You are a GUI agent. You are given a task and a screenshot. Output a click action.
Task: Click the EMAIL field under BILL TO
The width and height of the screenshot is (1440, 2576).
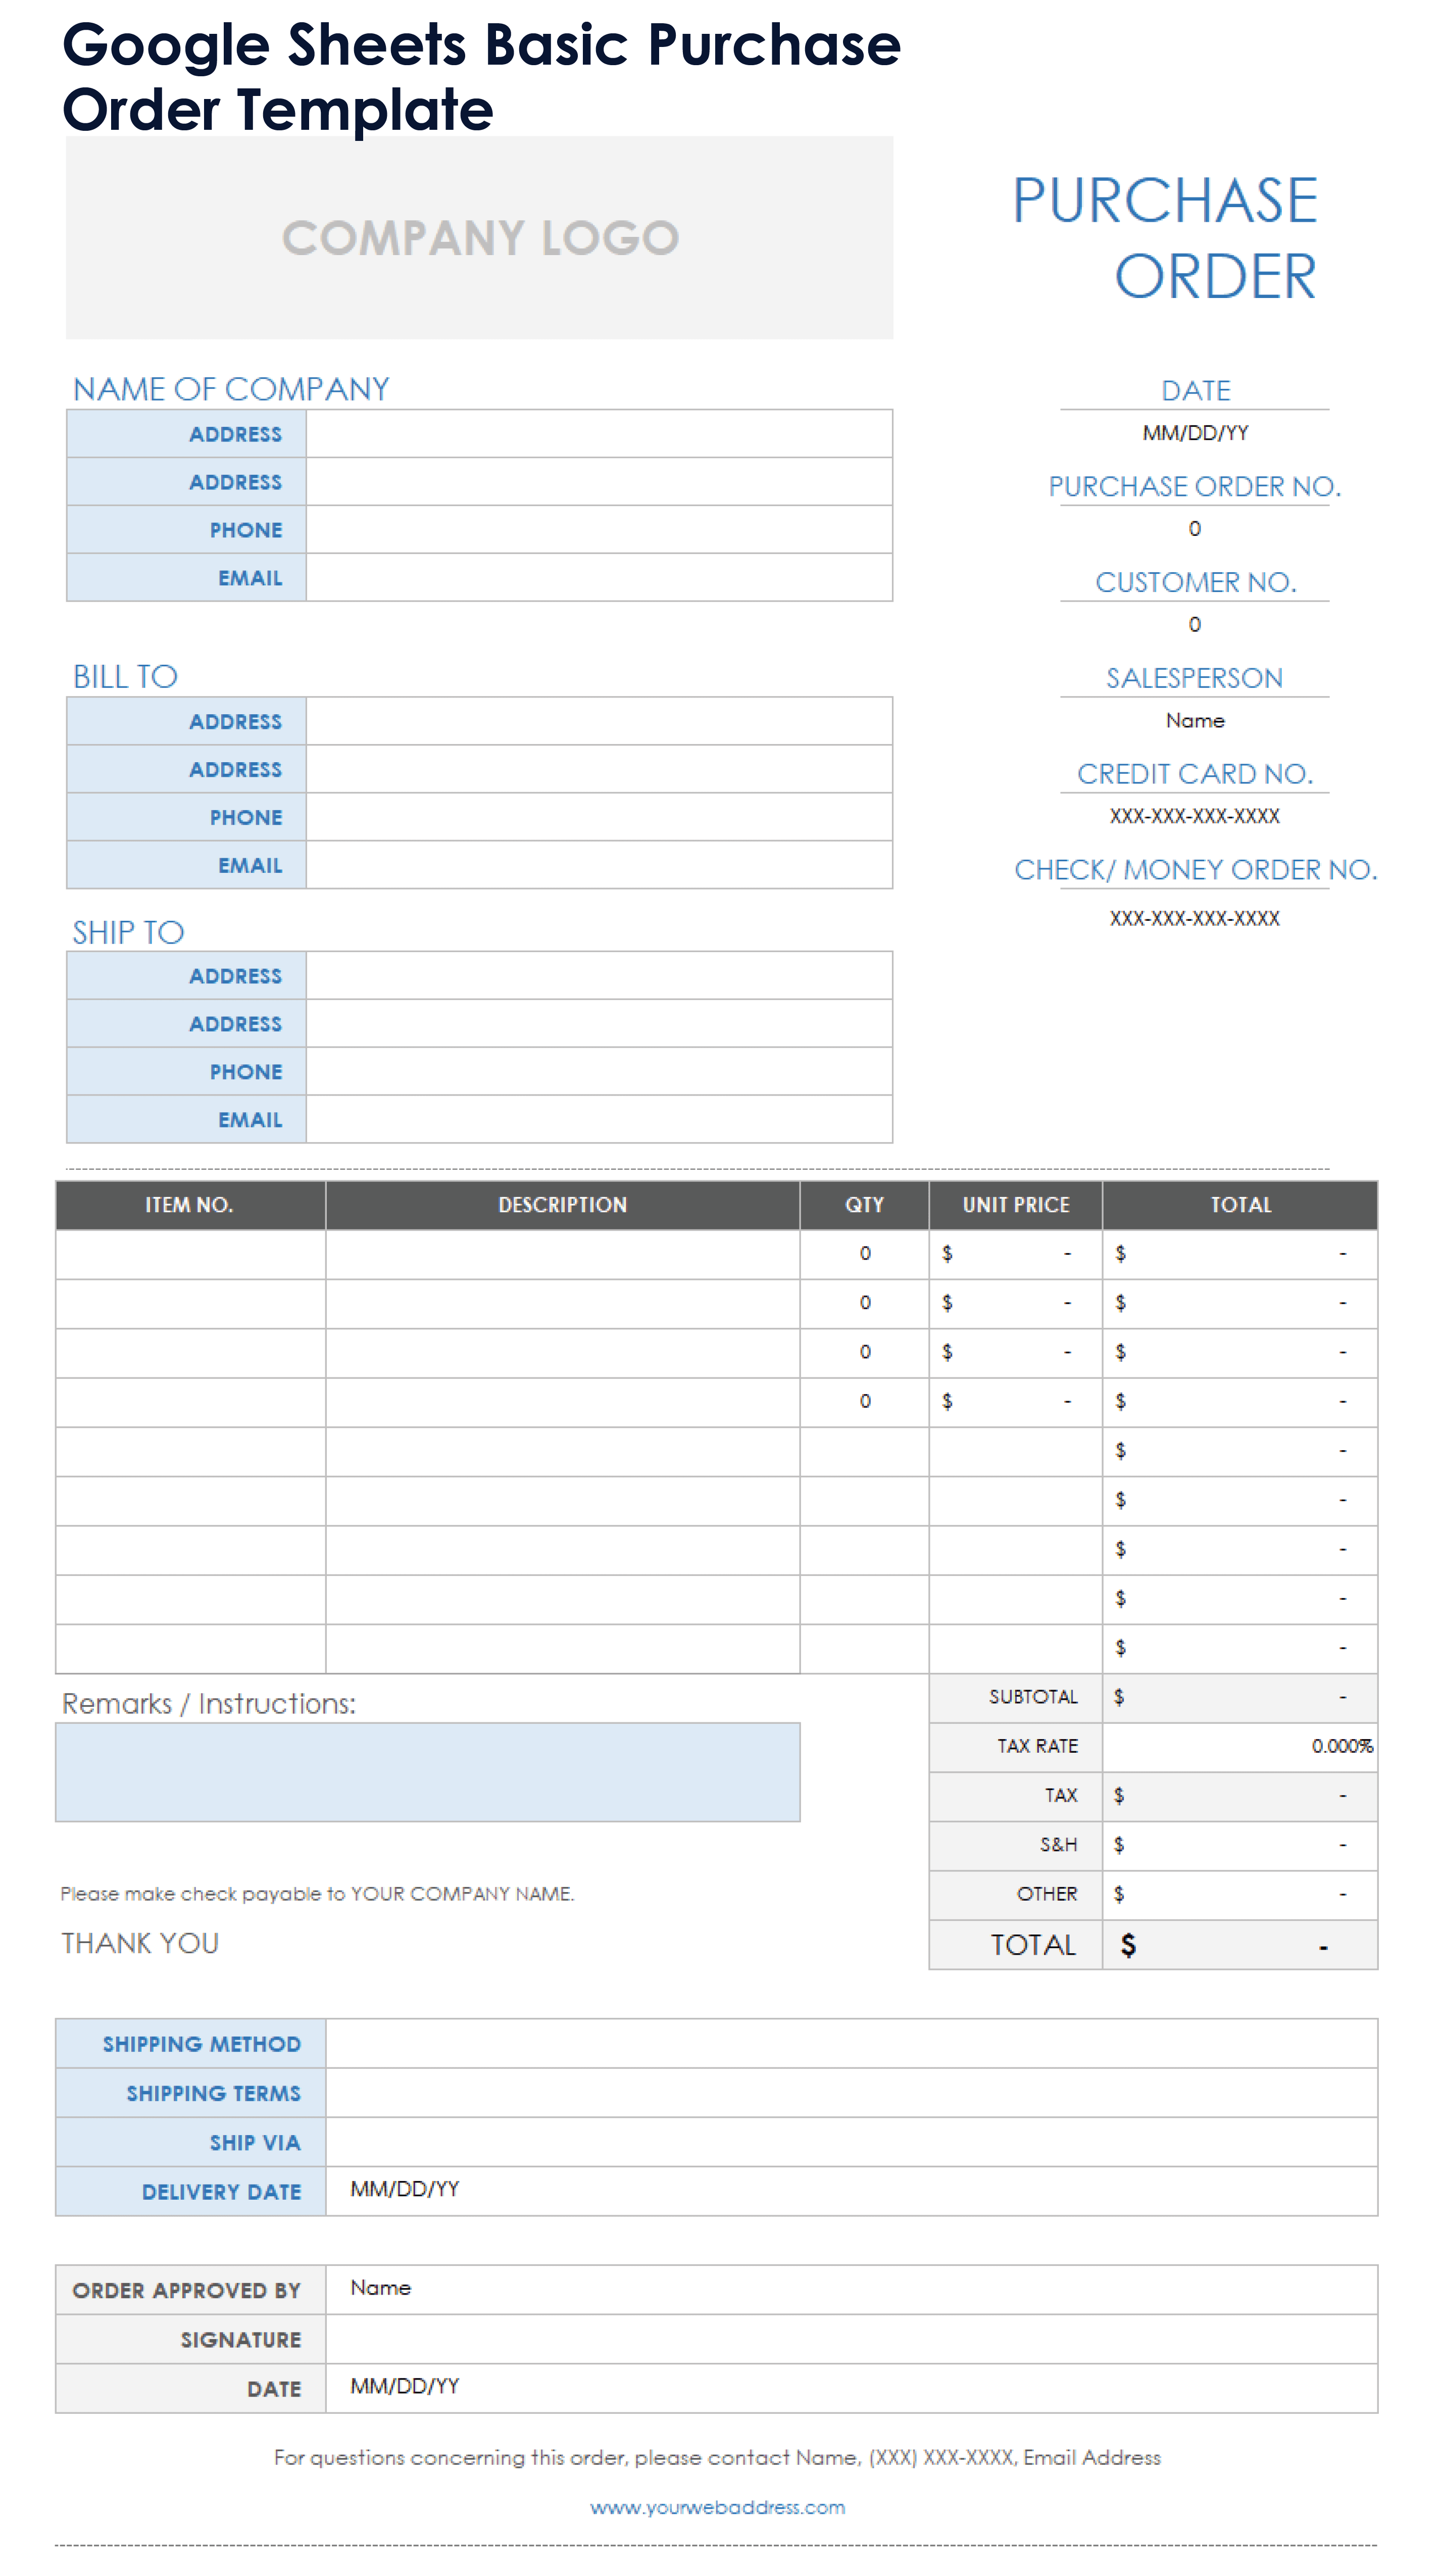[x=599, y=865]
